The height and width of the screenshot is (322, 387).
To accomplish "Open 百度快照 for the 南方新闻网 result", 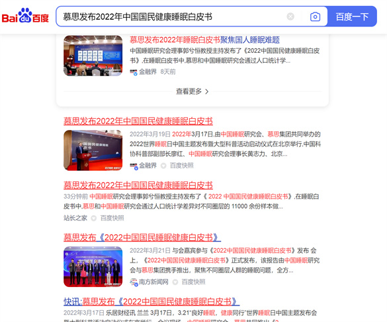I will pos(193,282).
